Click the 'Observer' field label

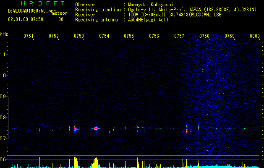point(85,5)
